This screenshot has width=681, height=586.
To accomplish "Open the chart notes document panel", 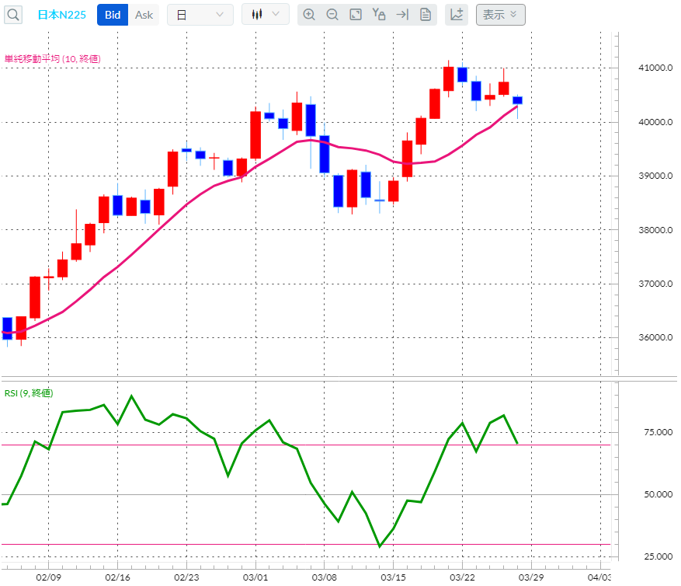I will click(x=426, y=14).
